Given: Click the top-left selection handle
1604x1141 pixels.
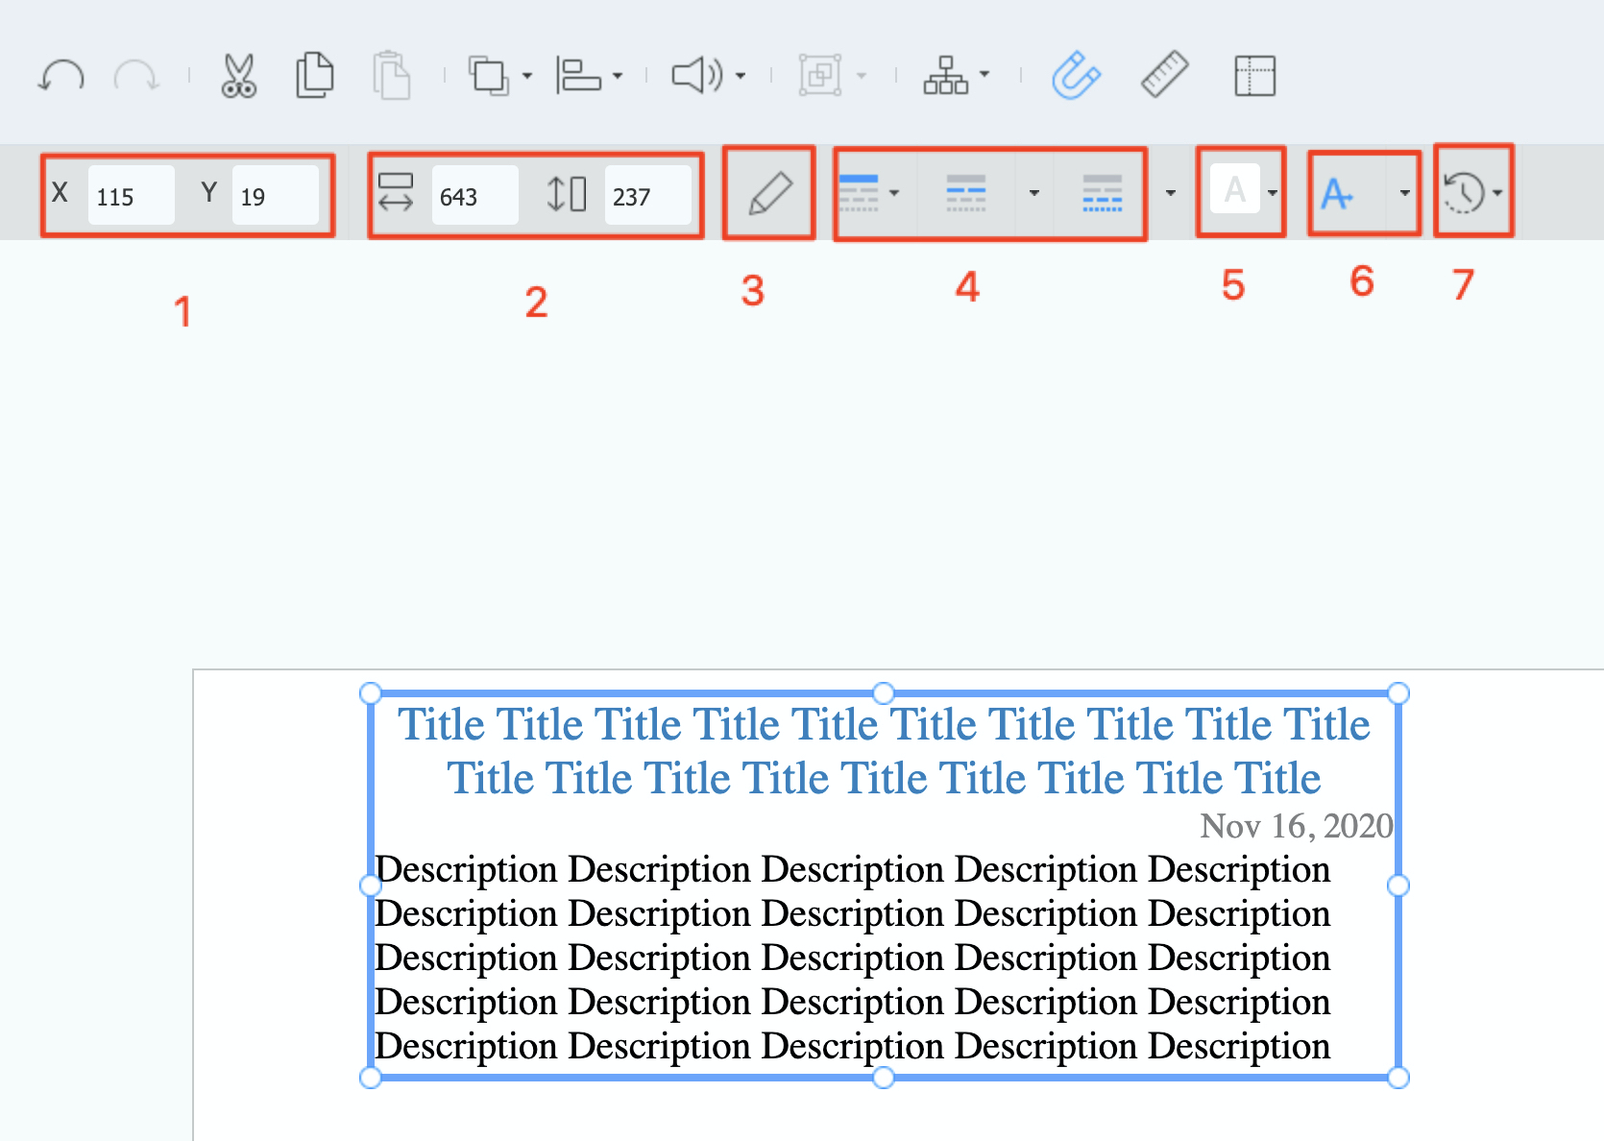Looking at the screenshot, I should 371,693.
